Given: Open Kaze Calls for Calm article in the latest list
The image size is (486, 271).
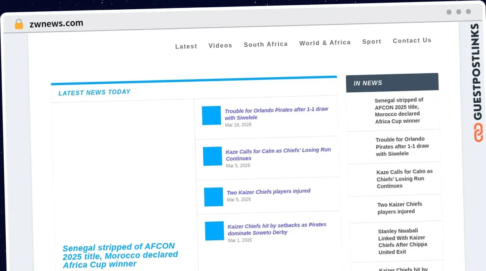Looking at the screenshot, I should pos(278,154).
